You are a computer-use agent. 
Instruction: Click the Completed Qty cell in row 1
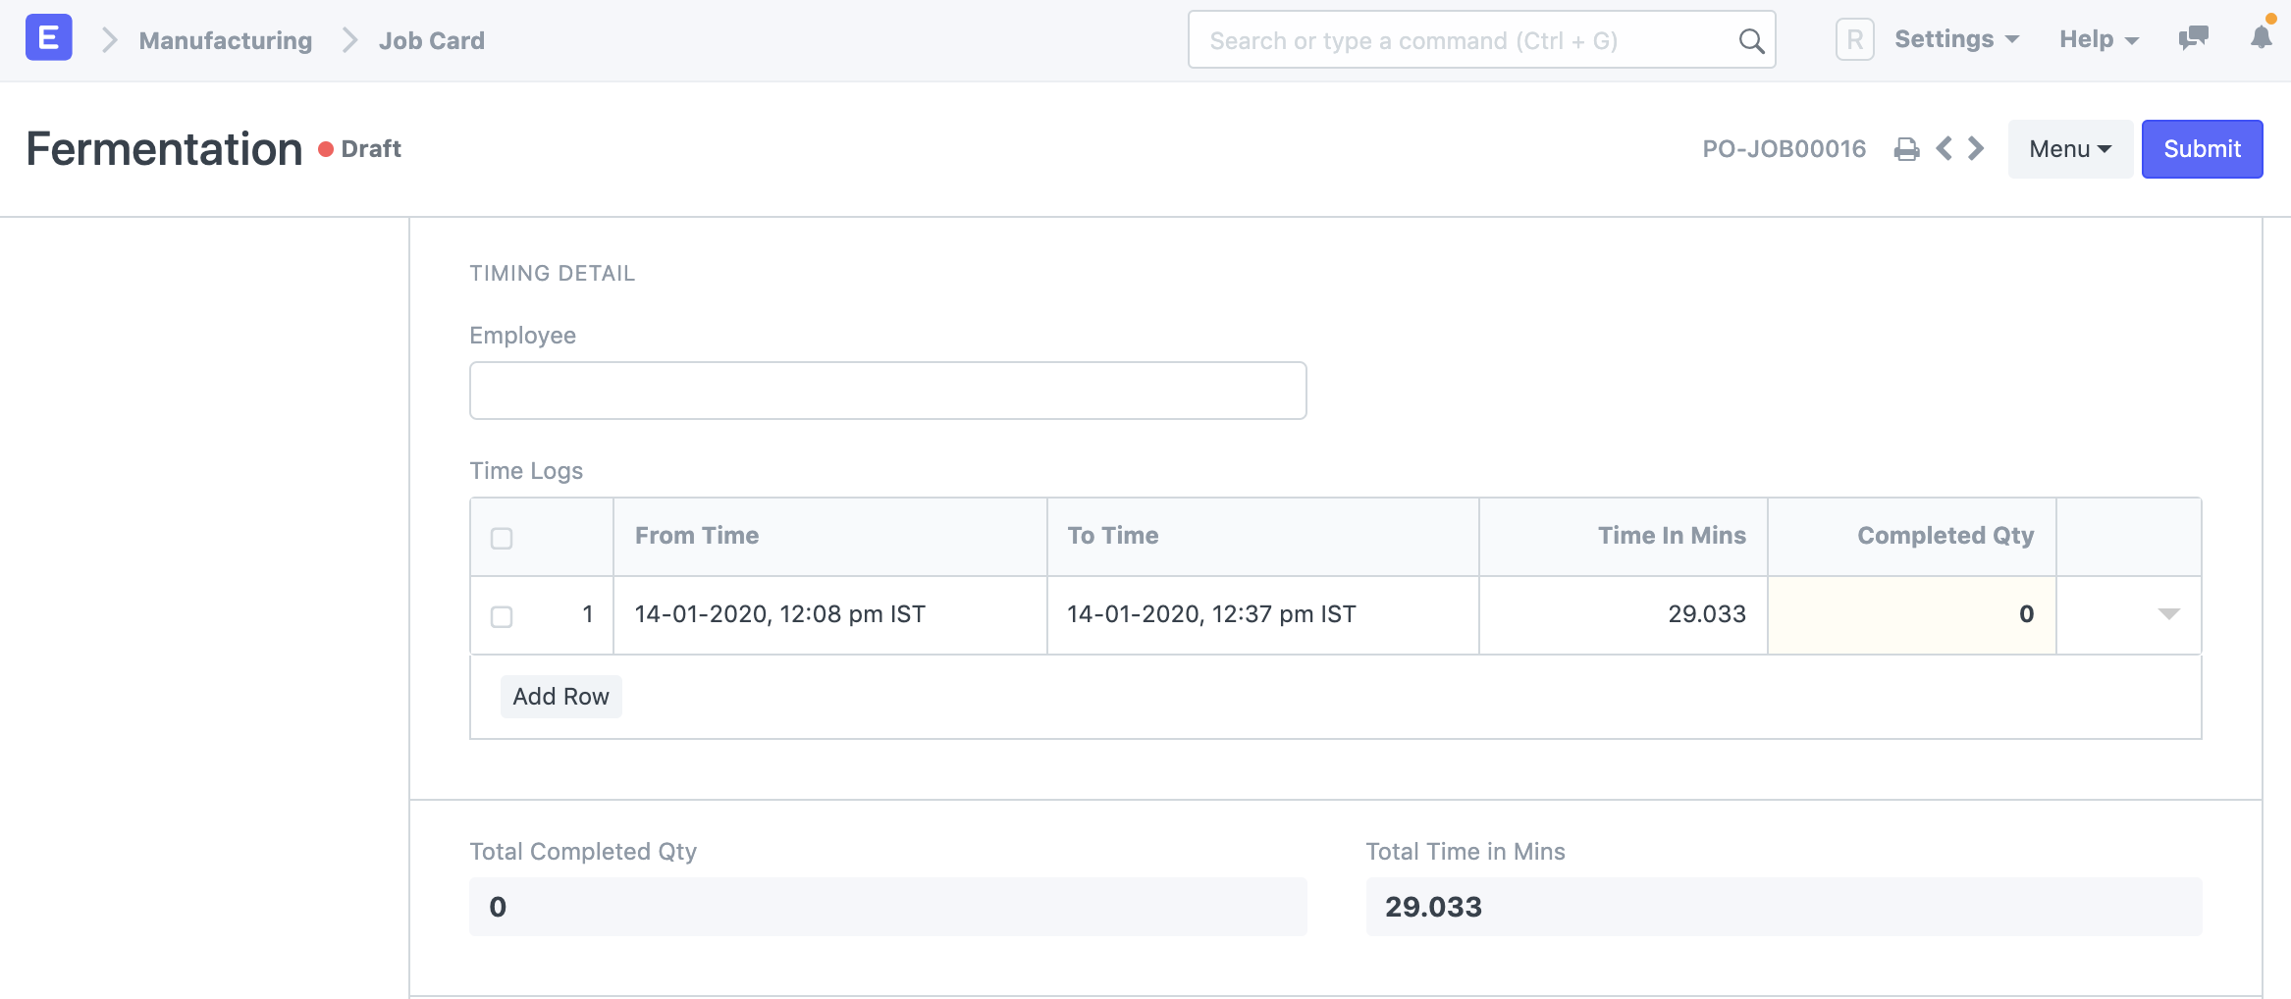tap(1911, 614)
